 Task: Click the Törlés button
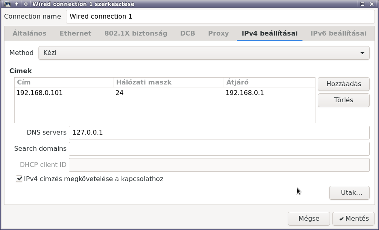click(343, 100)
